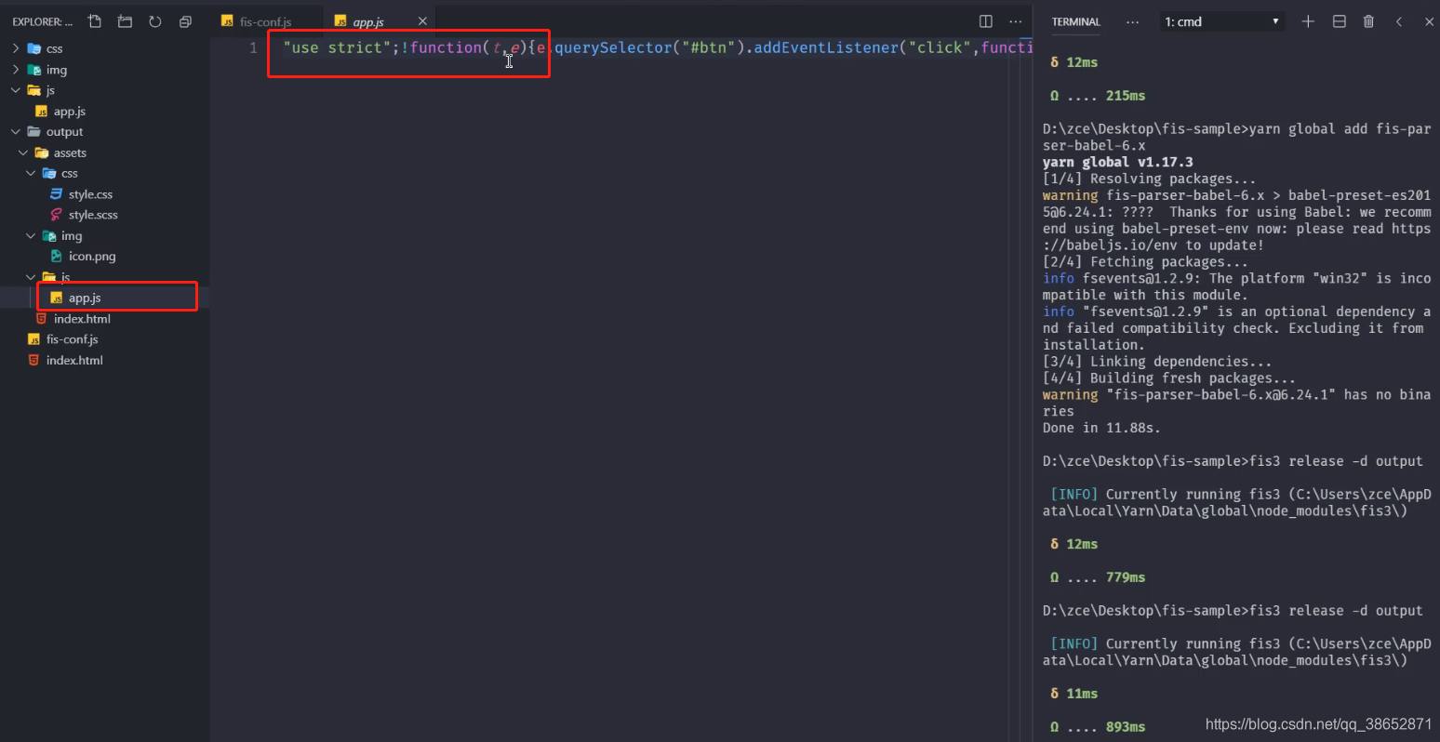1440x742 pixels.
Task: Open style.scss file
Action: 93,215
